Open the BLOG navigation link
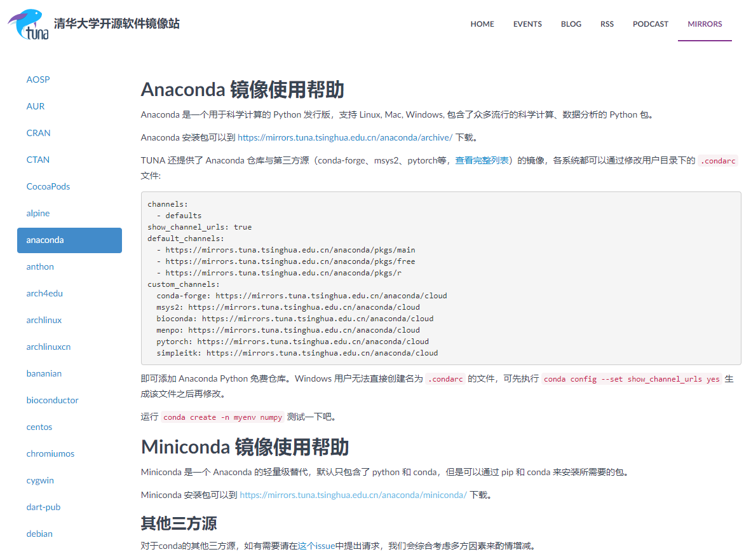The image size is (751, 554). pos(571,24)
